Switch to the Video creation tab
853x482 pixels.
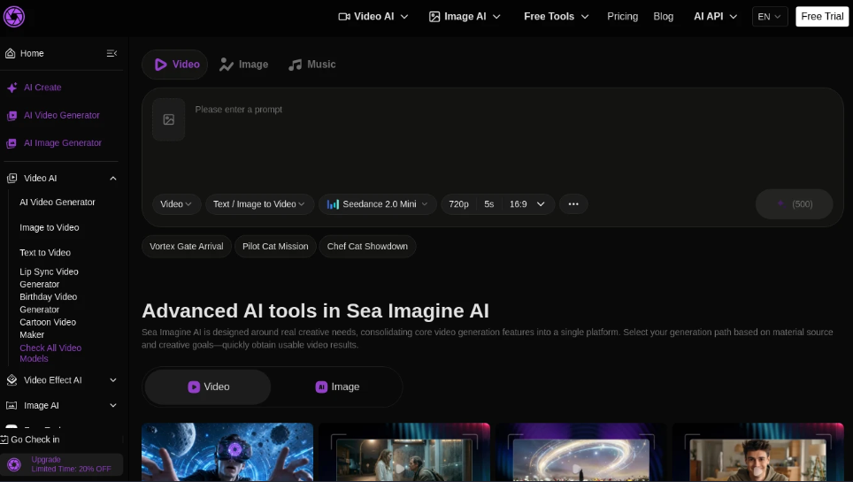[174, 65]
